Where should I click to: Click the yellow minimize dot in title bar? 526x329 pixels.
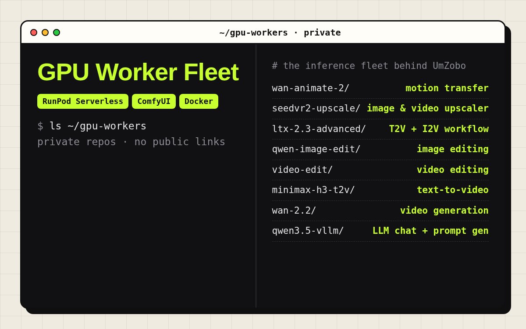pos(45,32)
